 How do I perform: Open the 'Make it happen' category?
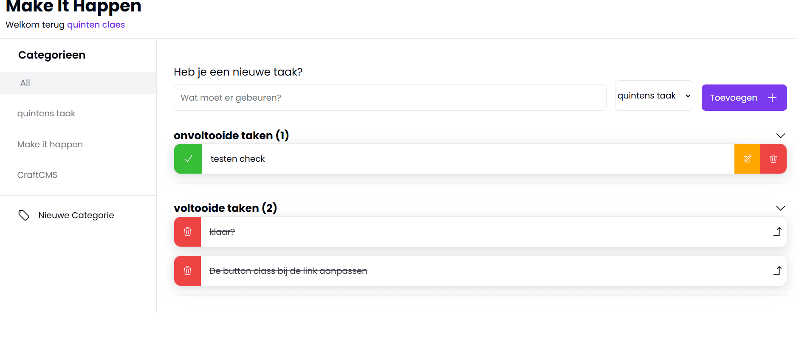(x=50, y=144)
